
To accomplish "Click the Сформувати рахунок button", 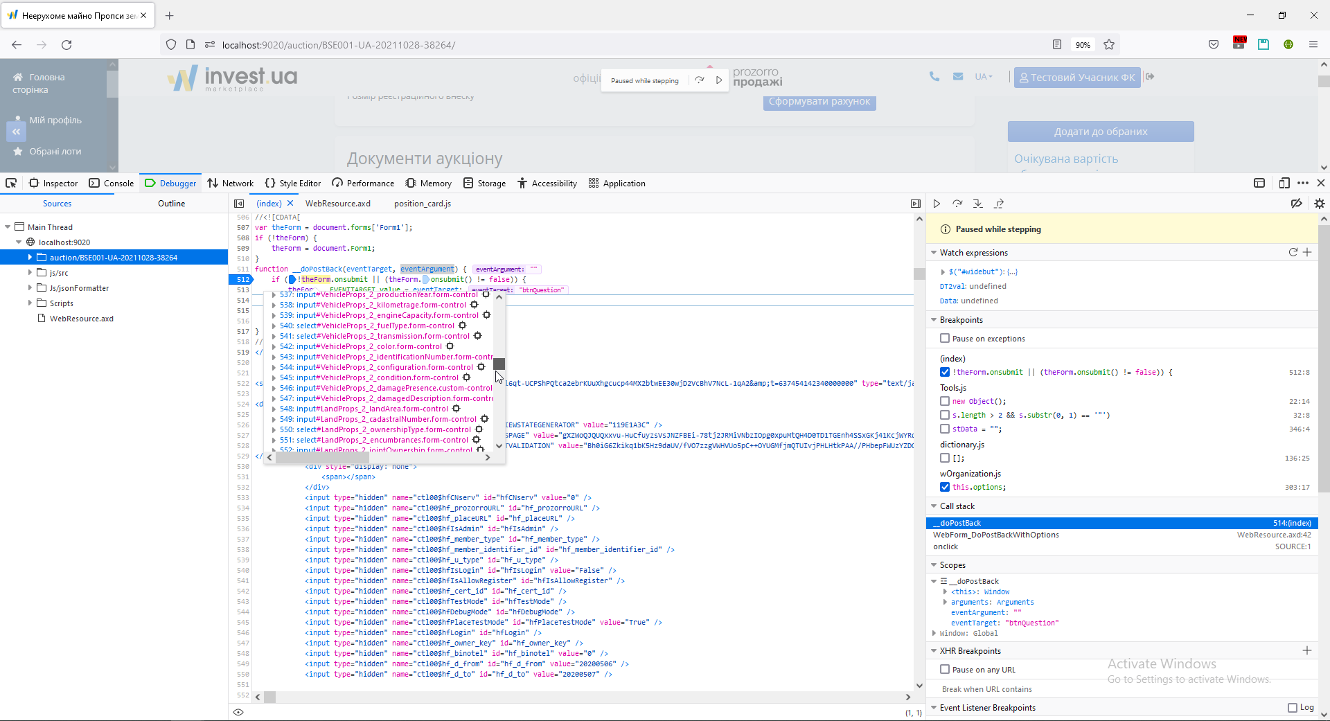I will coord(819,102).
